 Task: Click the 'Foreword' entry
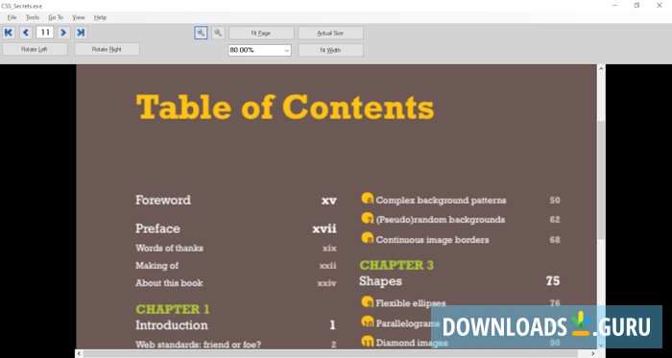[x=163, y=200]
